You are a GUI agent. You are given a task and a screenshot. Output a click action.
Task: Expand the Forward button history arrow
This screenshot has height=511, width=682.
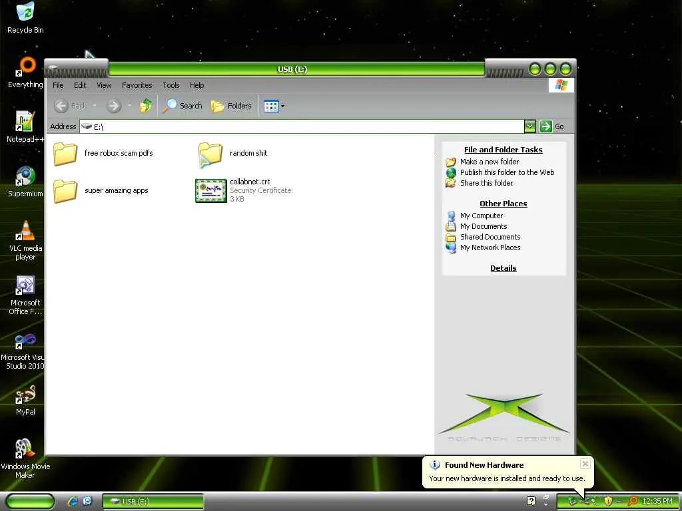click(x=129, y=106)
